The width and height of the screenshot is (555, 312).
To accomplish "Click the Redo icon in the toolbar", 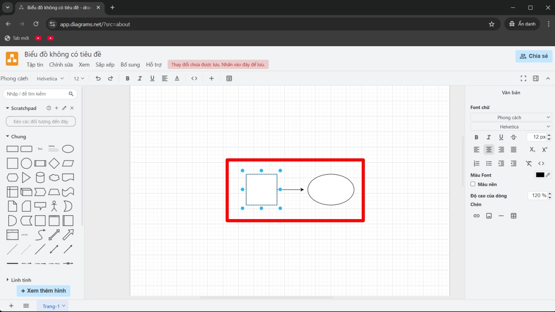I will click(x=111, y=78).
